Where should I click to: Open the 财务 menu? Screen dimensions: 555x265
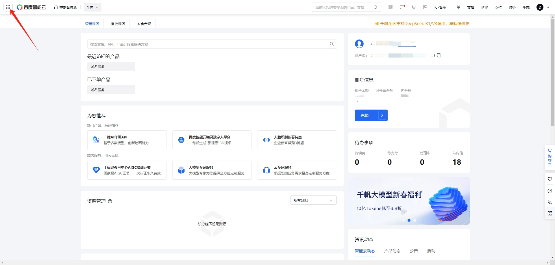[512, 7]
